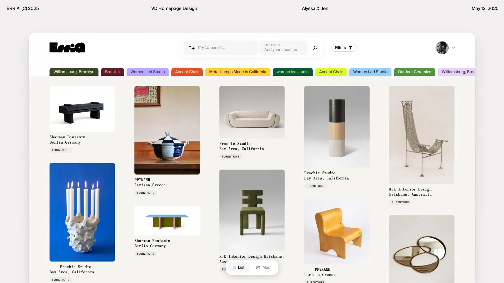Open the yellow plywood chair image
Viewport: 504px width, 283px height.
point(337,232)
